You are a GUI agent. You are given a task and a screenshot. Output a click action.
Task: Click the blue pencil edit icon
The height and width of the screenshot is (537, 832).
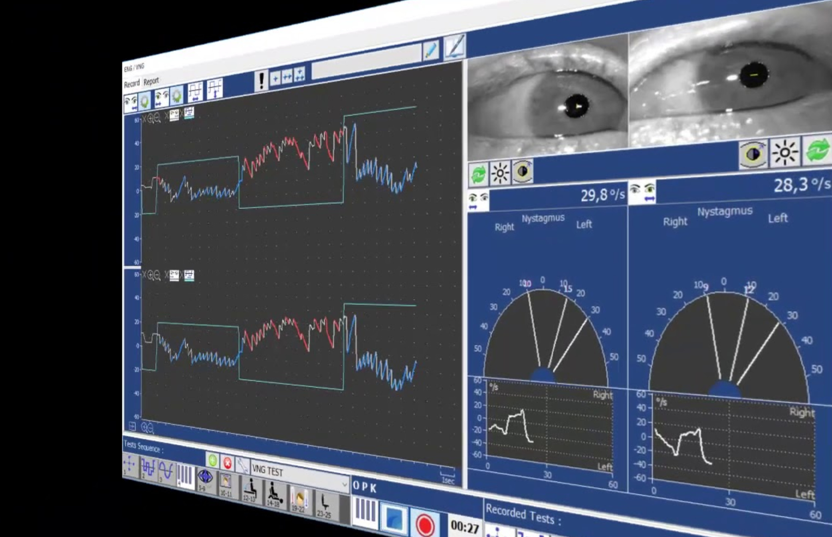[431, 51]
